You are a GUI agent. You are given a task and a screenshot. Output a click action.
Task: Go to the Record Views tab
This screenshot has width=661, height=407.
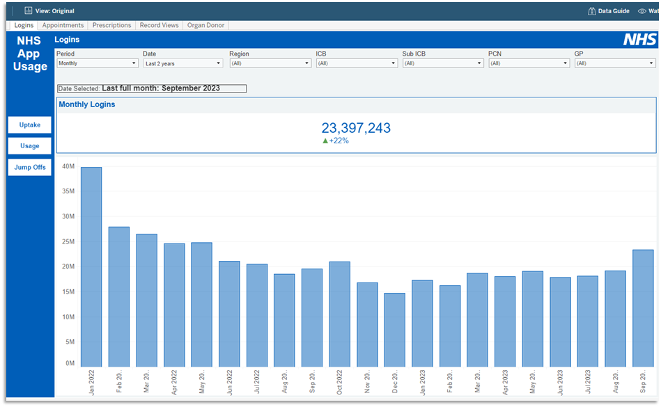pos(159,25)
